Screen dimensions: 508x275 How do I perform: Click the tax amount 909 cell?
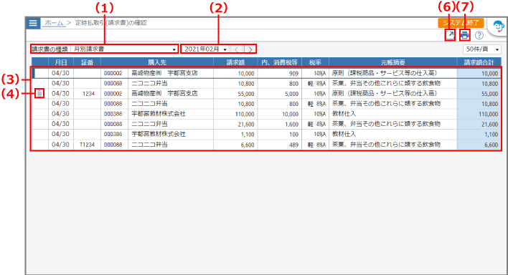point(280,74)
